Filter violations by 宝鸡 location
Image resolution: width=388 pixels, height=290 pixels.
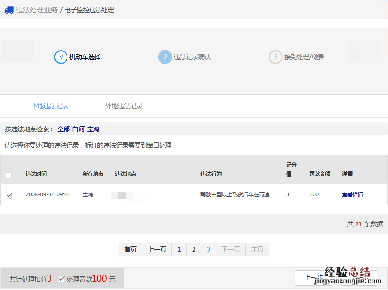94,129
